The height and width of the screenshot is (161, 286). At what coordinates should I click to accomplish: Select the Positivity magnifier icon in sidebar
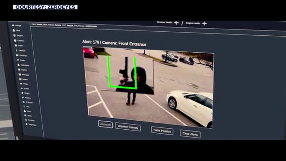(x=26, y=120)
